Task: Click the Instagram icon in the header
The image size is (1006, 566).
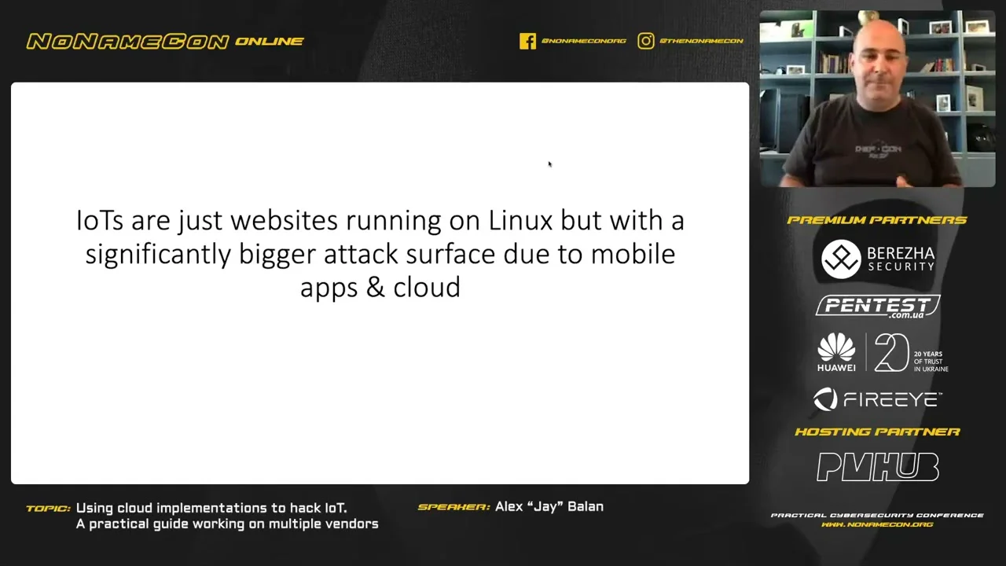Action: [645, 41]
